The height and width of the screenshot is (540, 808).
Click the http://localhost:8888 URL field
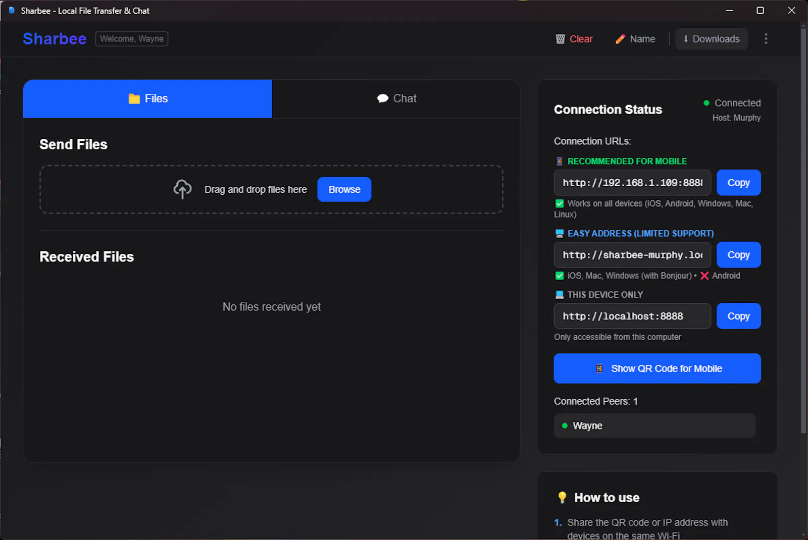tap(632, 316)
